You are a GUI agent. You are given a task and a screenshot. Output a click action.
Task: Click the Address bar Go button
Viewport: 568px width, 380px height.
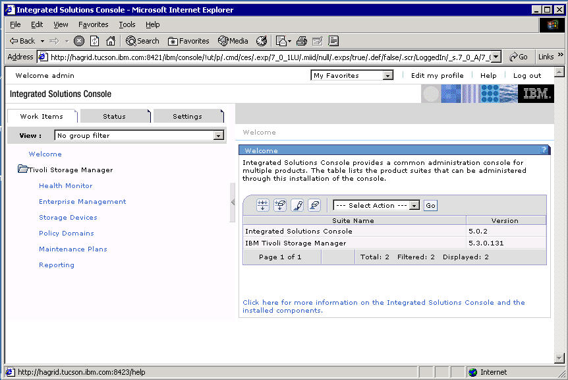click(519, 57)
